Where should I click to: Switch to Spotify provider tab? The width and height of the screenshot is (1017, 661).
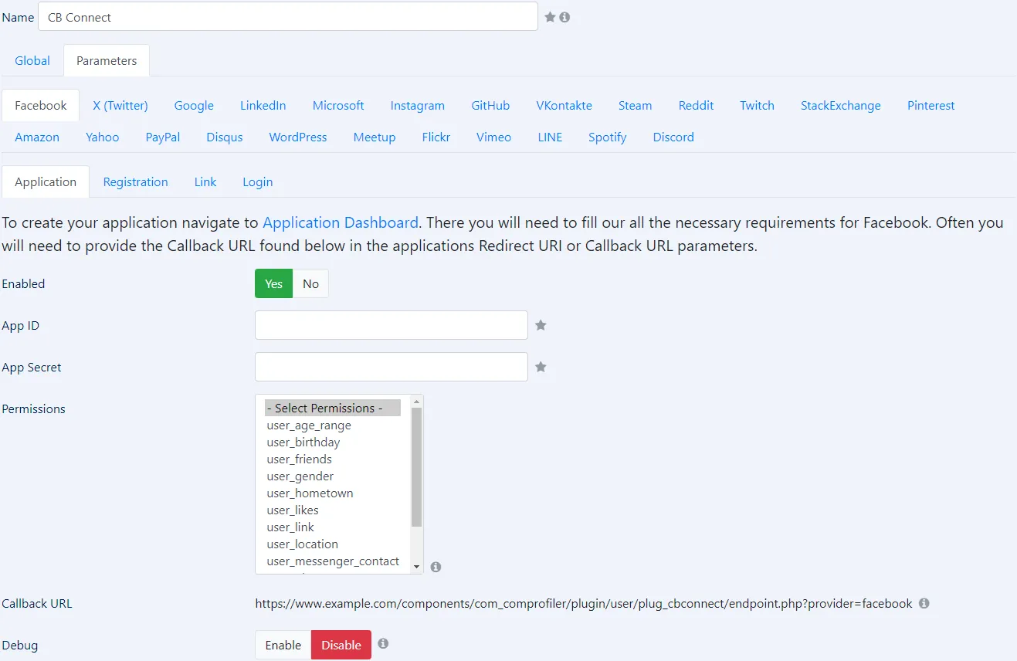tap(608, 137)
